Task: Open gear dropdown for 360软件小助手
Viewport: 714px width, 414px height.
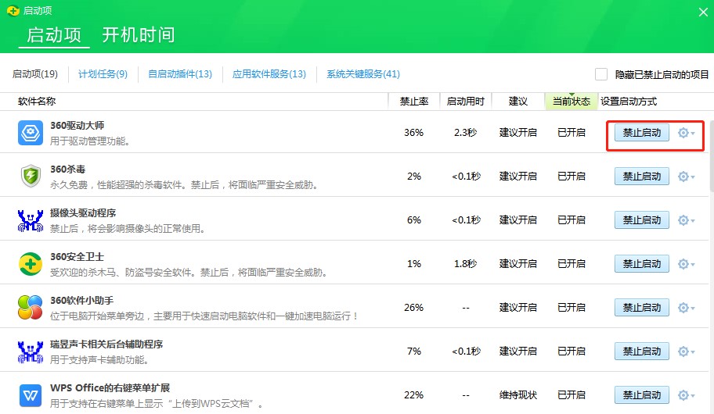Action: point(686,308)
